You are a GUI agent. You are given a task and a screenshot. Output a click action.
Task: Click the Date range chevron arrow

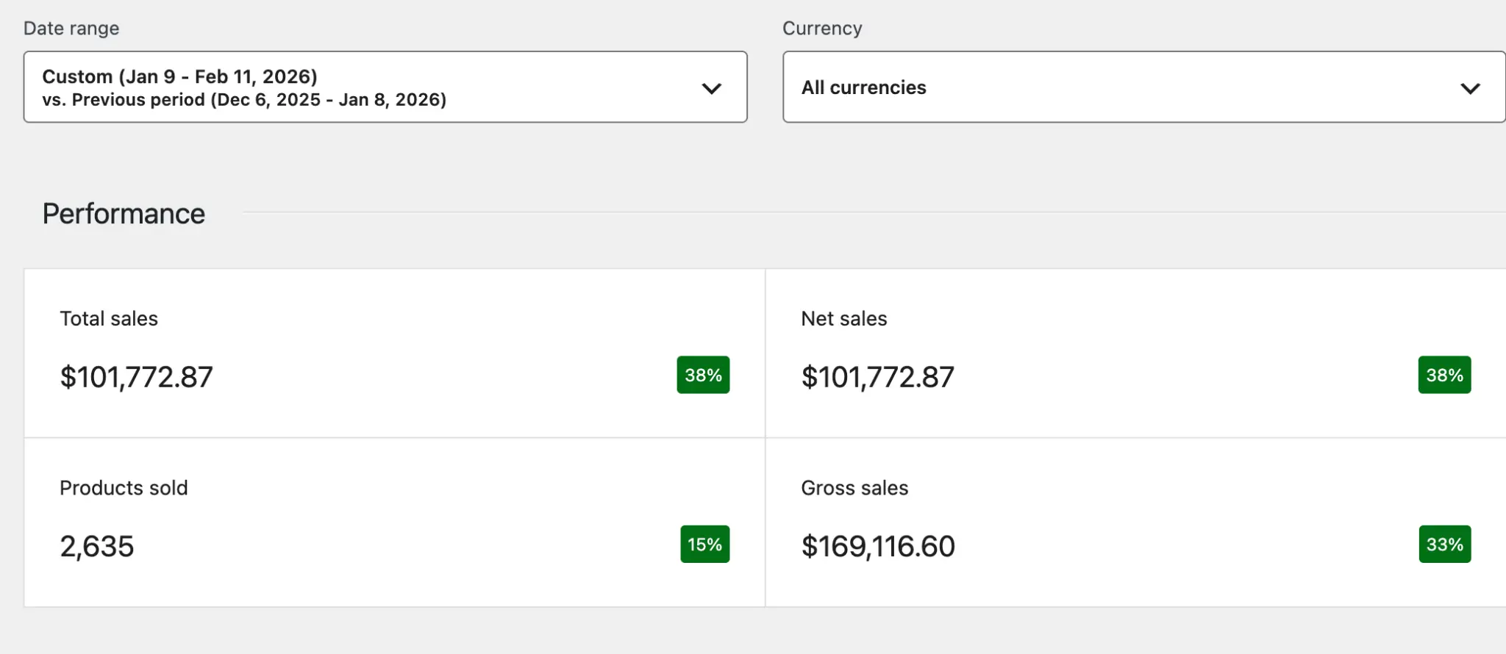pyautogui.click(x=711, y=88)
